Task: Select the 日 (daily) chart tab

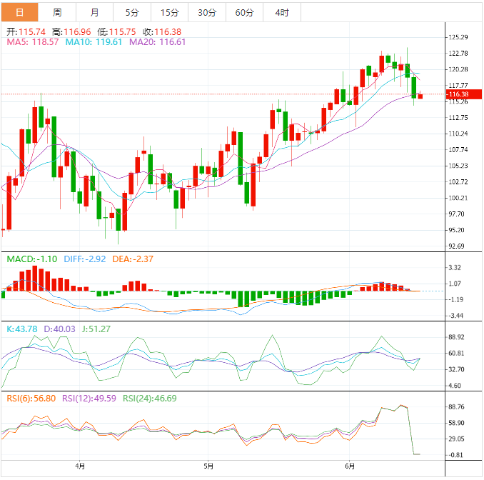Action: coord(19,12)
